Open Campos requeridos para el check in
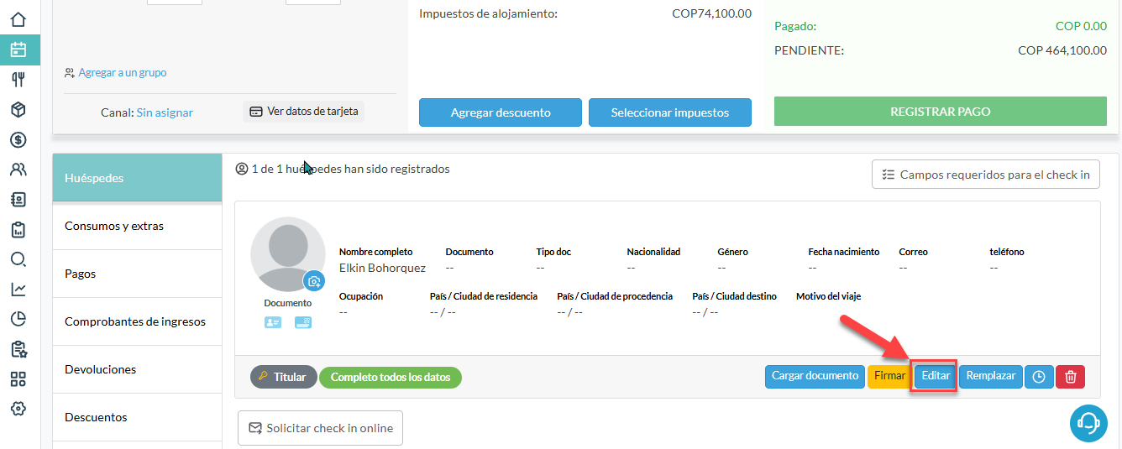This screenshot has height=449, width=1122. [985, 175]
